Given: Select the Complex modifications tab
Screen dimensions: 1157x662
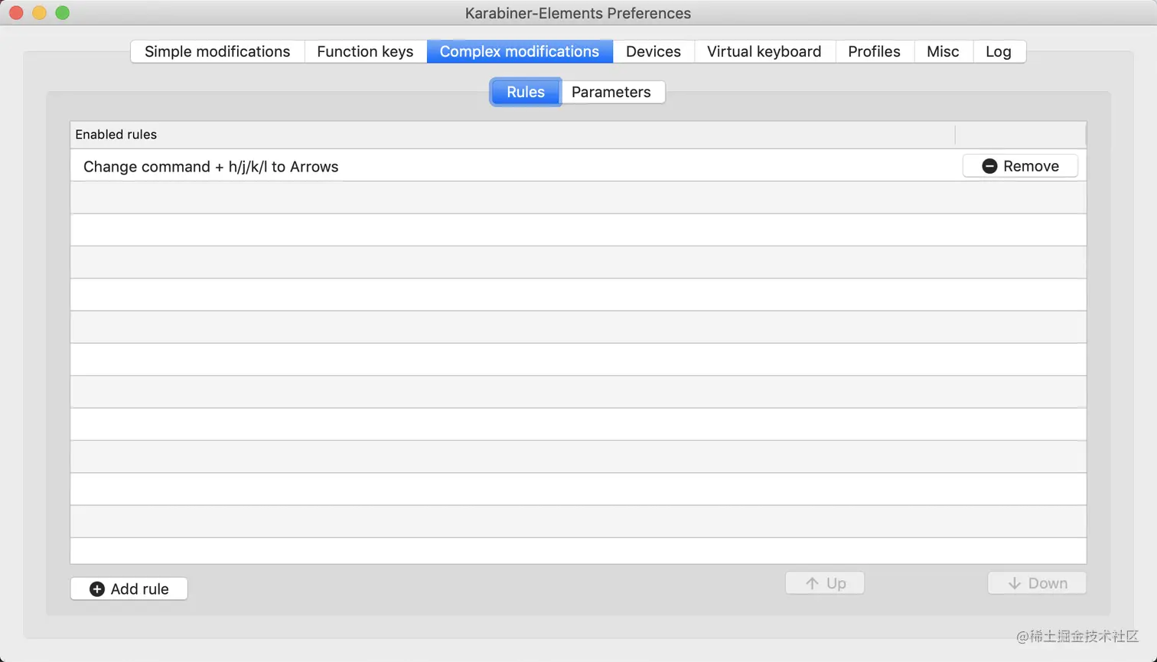Looking at the screenshot, I should (x=520, y=51).
